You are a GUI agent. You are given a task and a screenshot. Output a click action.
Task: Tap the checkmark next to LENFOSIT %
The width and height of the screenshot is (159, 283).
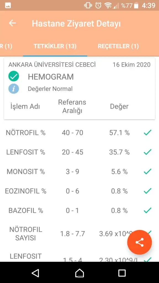[147, 152]
